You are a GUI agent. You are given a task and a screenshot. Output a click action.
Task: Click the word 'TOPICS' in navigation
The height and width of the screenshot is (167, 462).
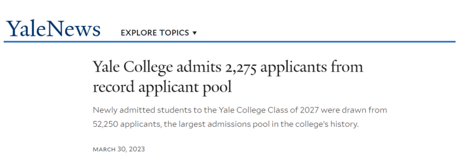(x=173, y=33)
